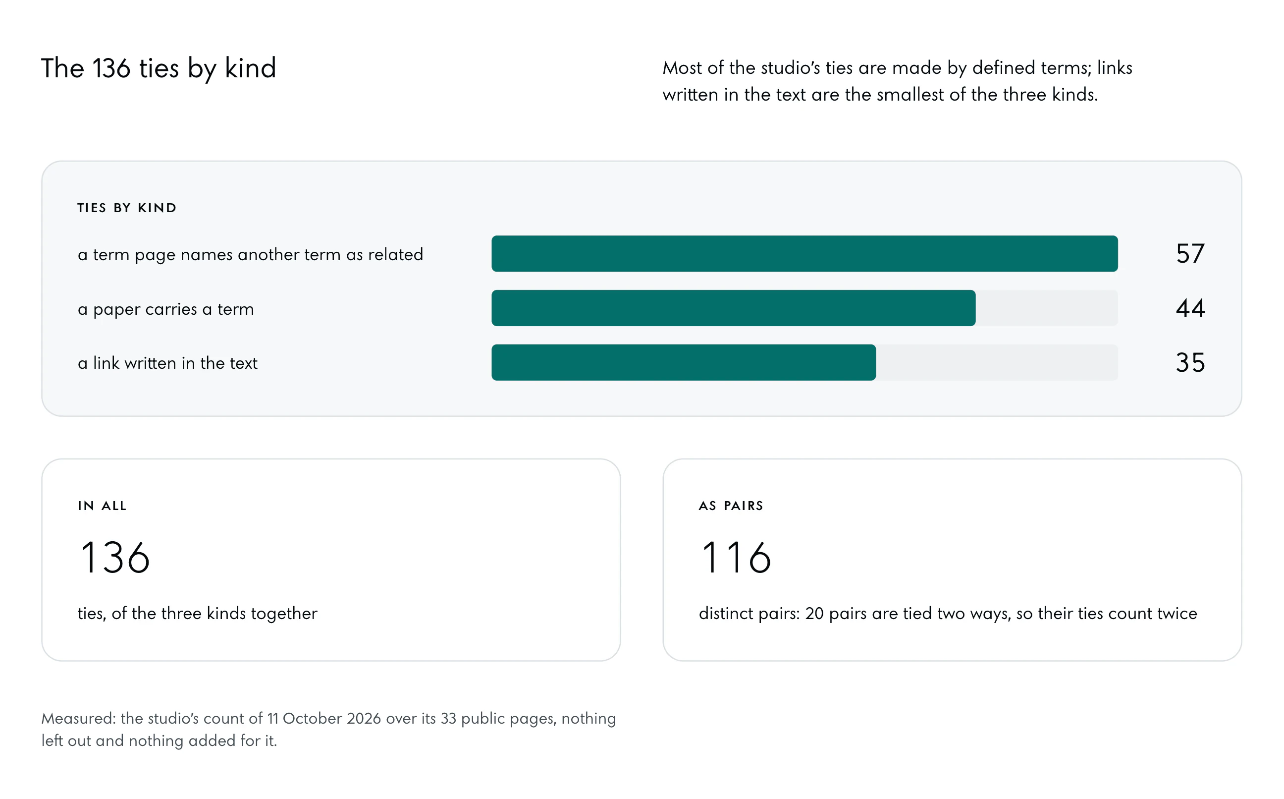Click the "Measured: the studio's count" footnote

coord(329,729)
